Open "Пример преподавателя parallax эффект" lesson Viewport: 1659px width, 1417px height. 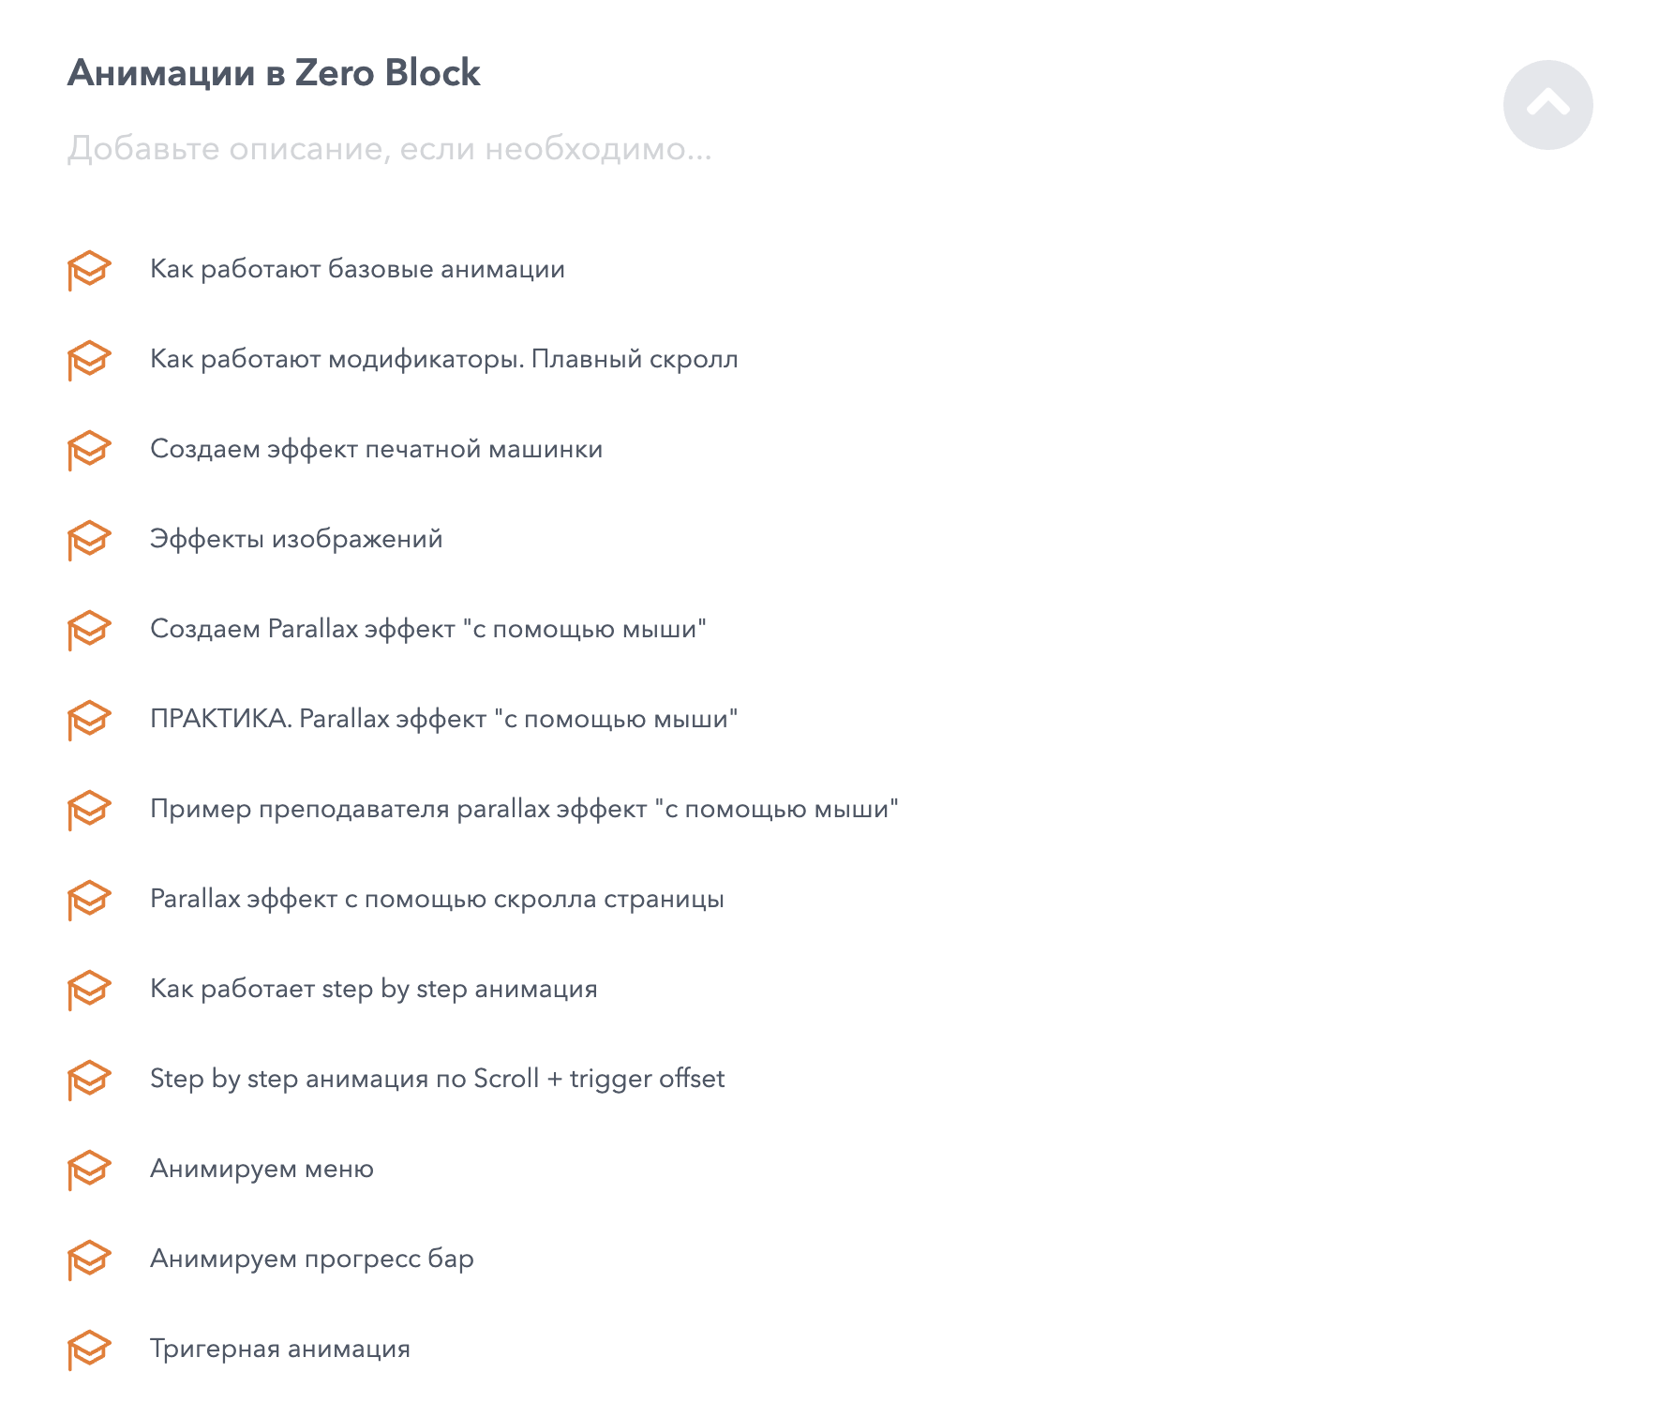pos(524,809)
